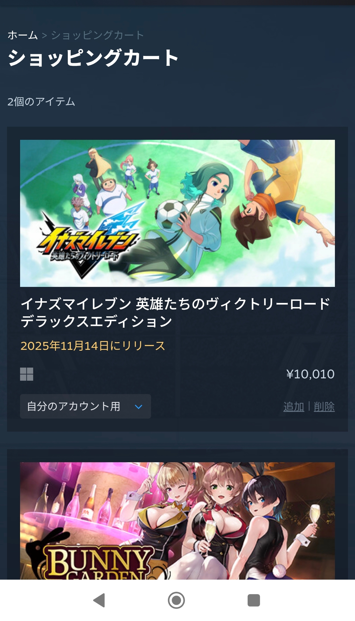Viewport: 355px width, 621px height.
Task: Click the 2025年11月14日にリリース release date text
Action: point(93,346)
